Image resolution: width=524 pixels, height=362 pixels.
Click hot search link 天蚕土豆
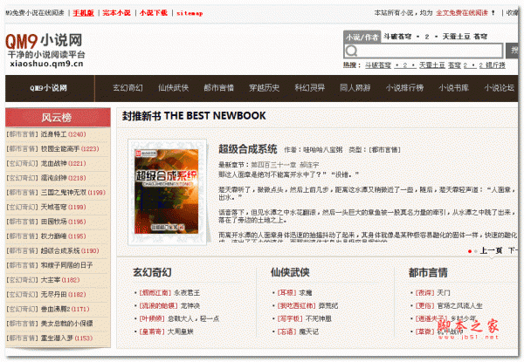tap(432, 65)
